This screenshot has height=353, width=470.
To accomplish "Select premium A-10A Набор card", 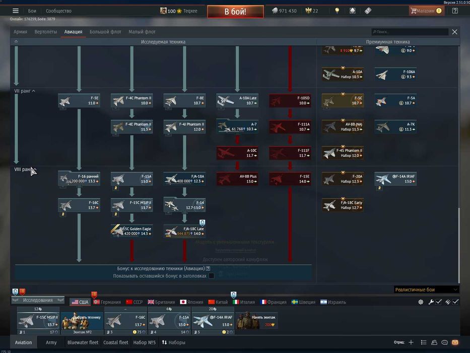I will click(x=343, y=74).
